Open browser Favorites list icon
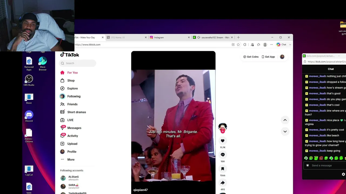This screenshot has width=346, height=194. coord(259,44)
